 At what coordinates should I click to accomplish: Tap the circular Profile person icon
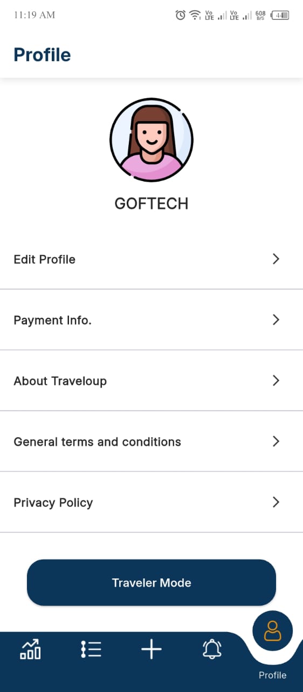[273, 631]
